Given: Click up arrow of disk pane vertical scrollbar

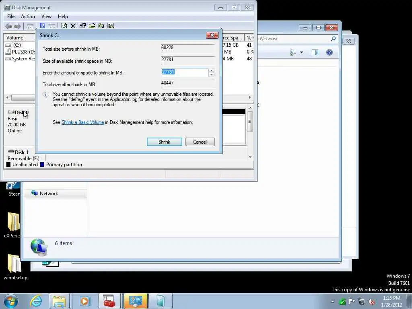Looking at the screenshot, I should (250, 108).
